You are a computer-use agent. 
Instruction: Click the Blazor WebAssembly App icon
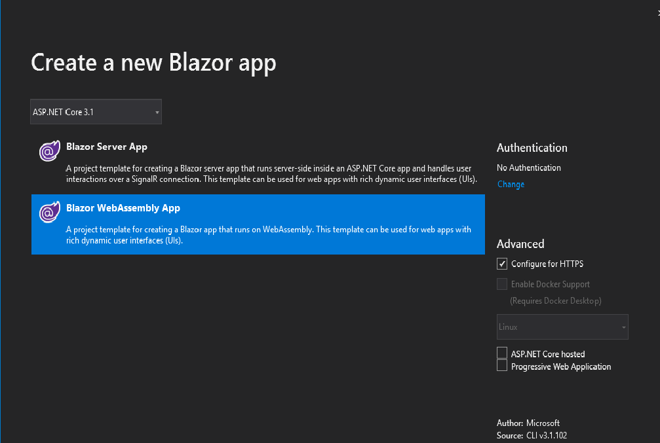49,213
